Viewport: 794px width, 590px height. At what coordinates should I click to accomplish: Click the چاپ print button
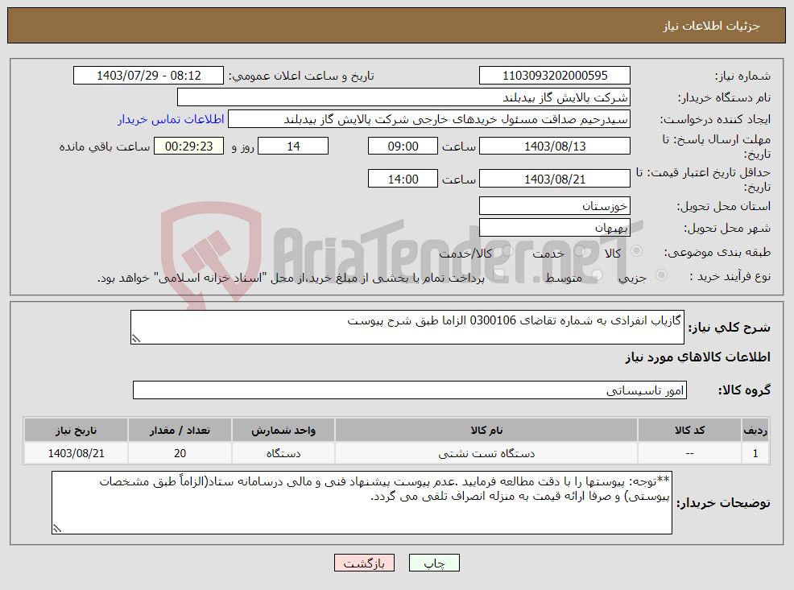point(434,563)
